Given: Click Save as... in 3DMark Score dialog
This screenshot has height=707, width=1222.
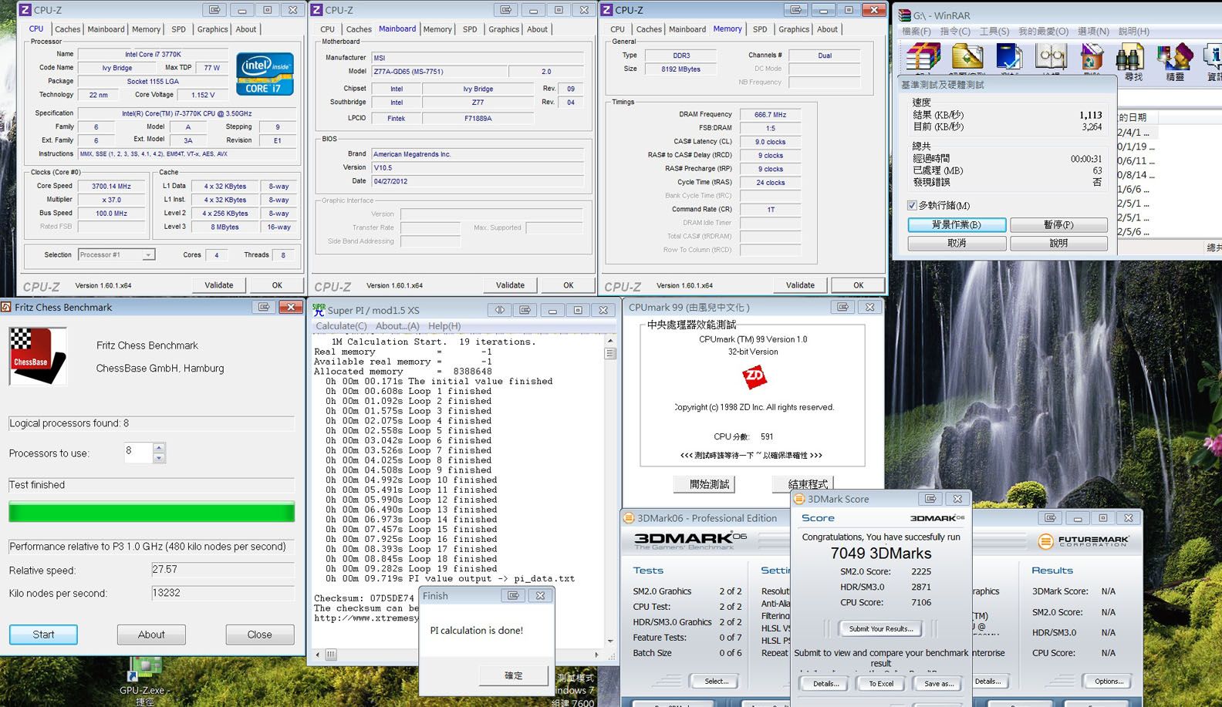Looking at the screenshot, I should [x=939, y=684].
